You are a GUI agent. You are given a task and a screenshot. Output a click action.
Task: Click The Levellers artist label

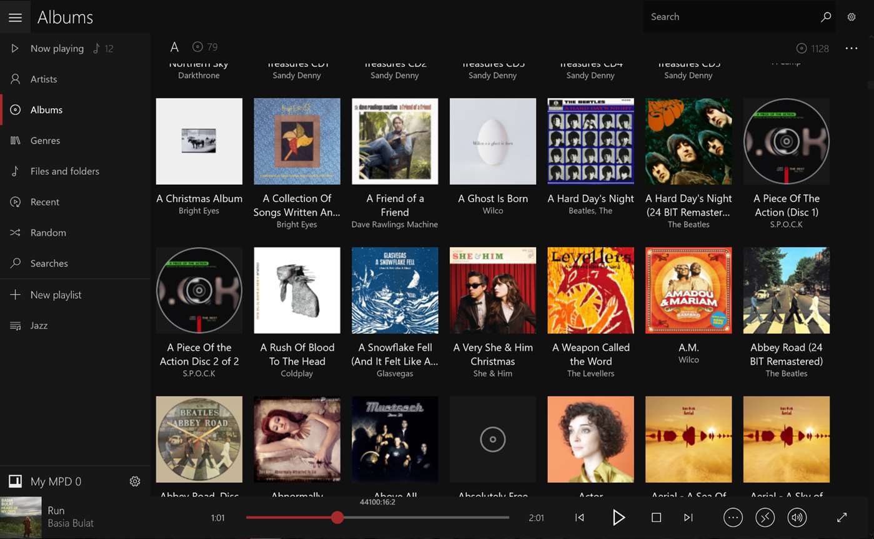click(590, 373)
